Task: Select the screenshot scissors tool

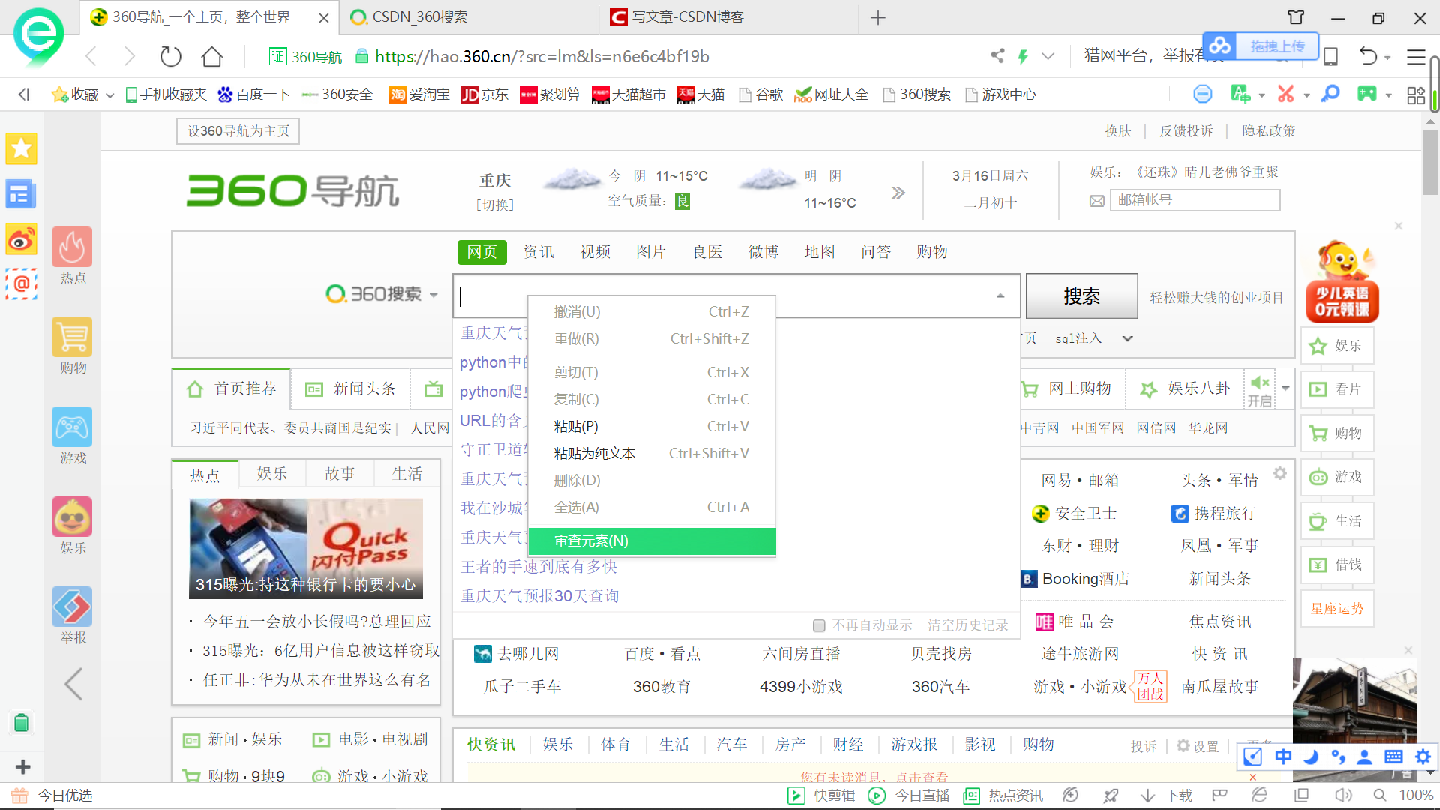Action: point(1285,94)
